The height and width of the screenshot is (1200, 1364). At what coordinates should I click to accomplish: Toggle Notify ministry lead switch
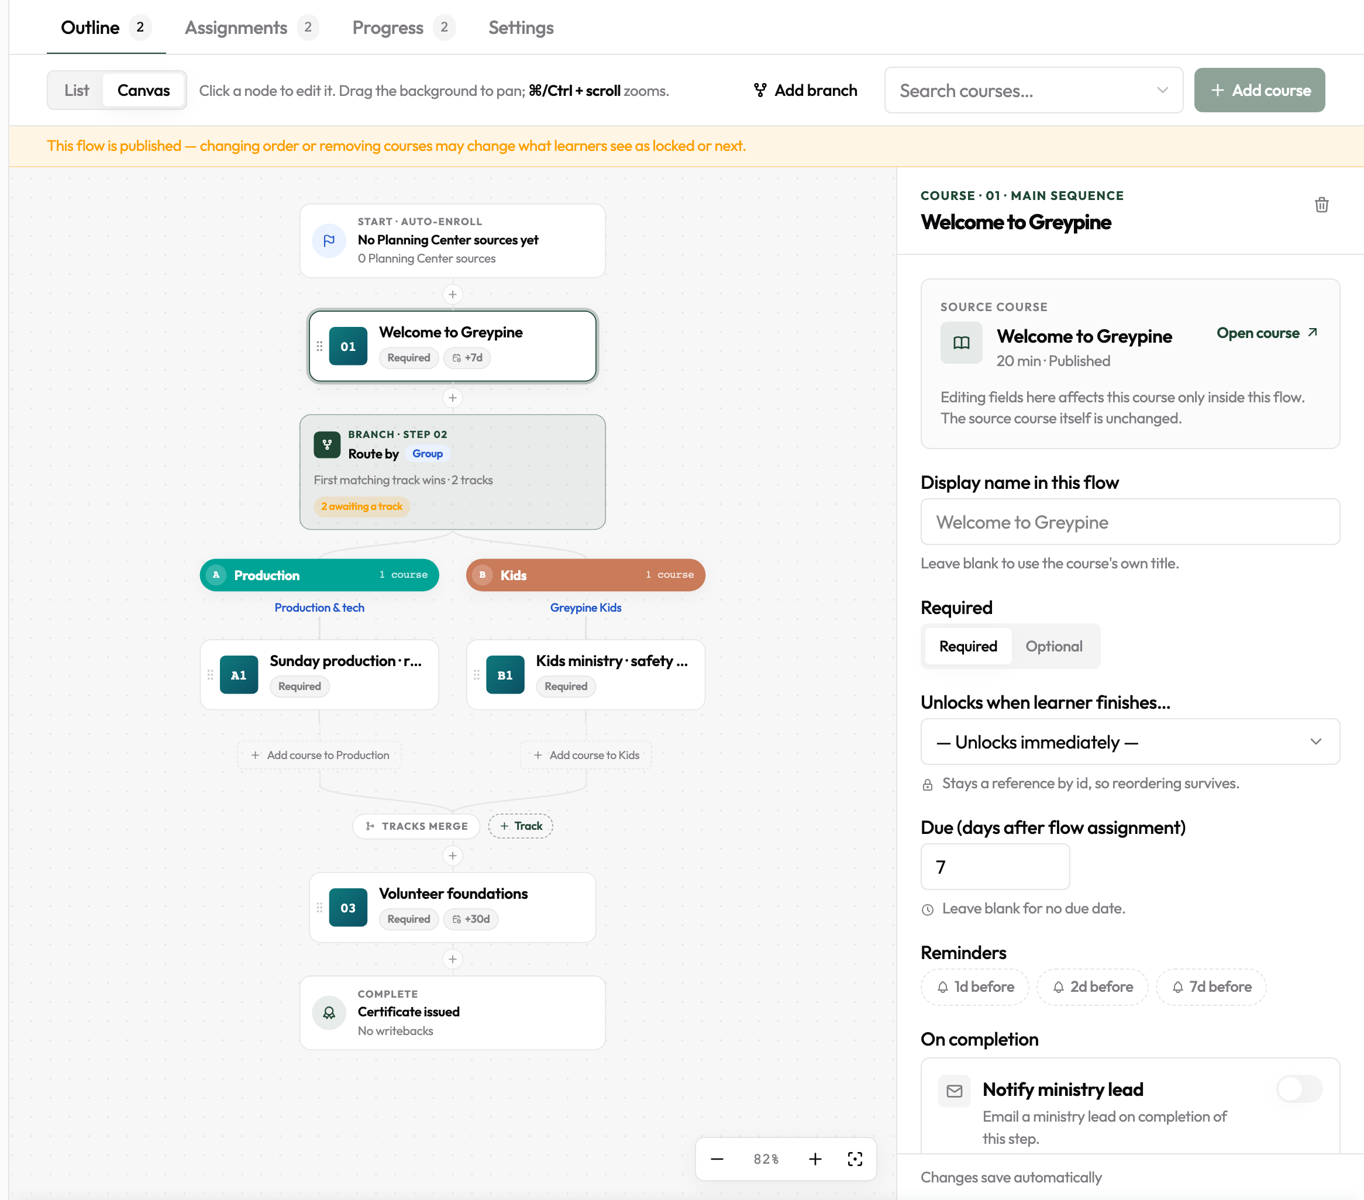1299,1089
